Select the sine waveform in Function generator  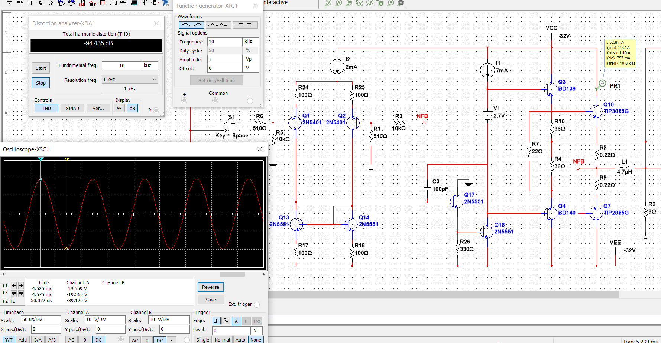point(192,25)
